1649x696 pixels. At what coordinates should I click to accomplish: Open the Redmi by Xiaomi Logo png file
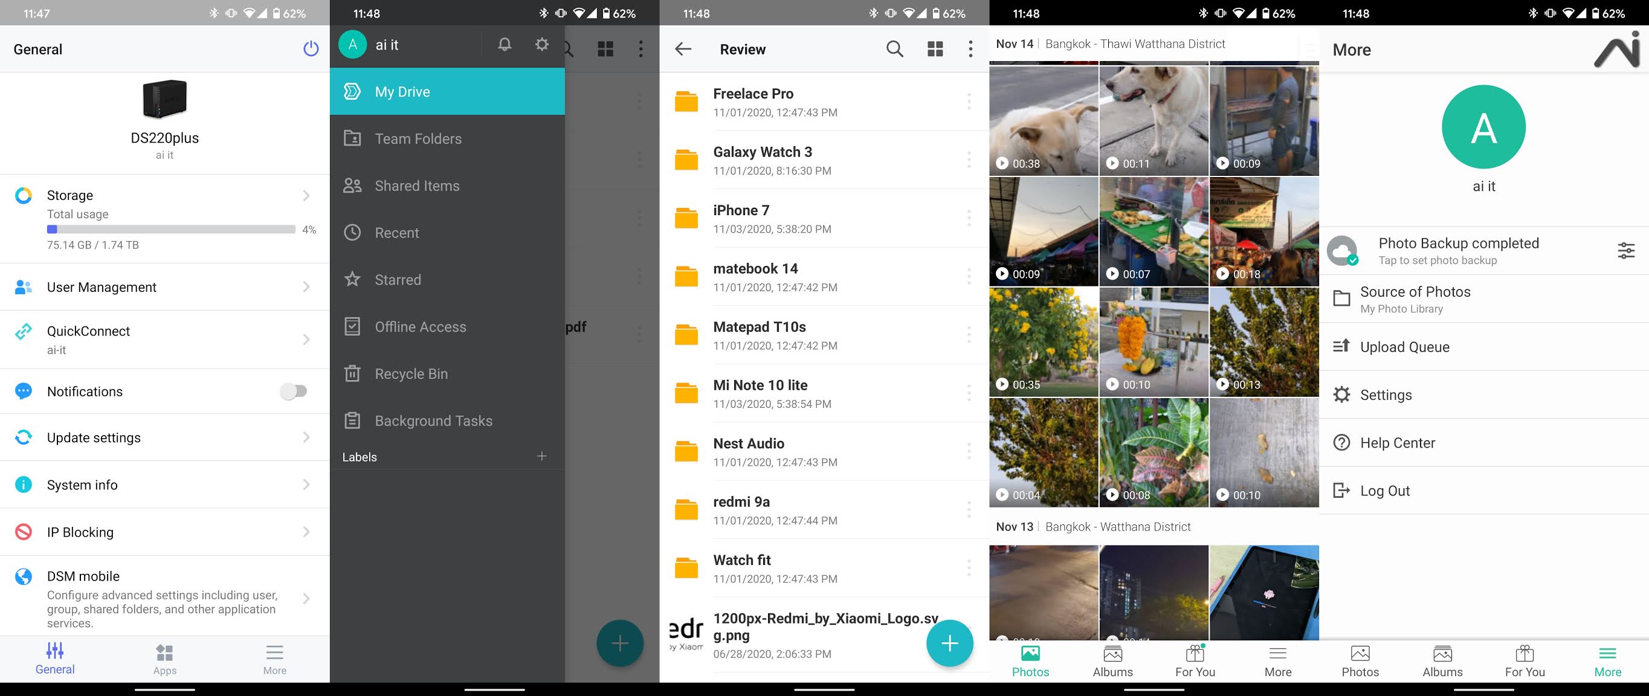click(x=824, y=634)
